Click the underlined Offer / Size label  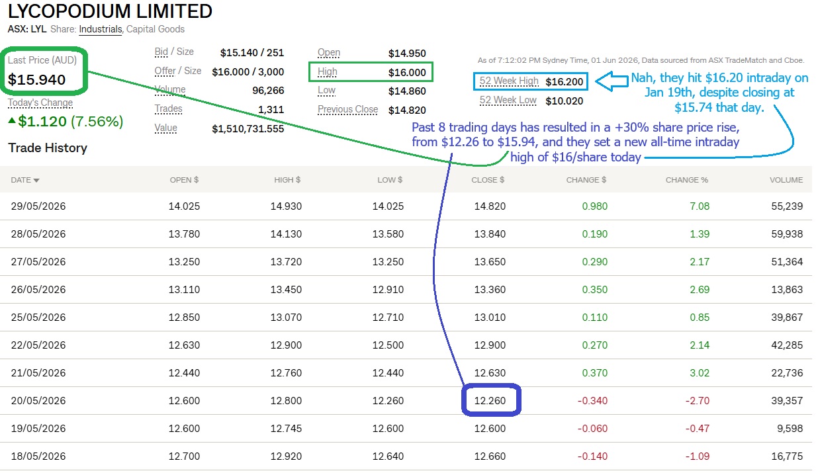click(178, 71)
